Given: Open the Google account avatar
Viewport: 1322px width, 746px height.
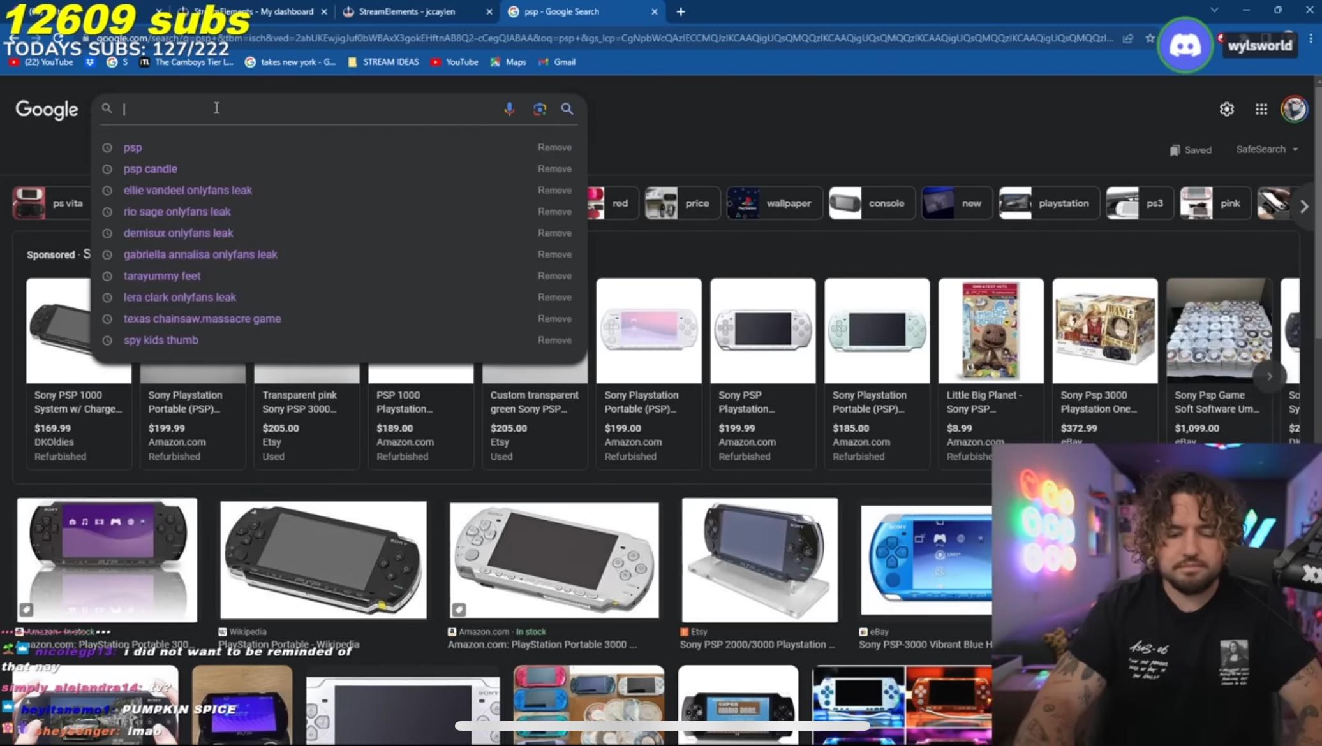Looking at the screenshot, I should pyautogui.click(x=1294, y=110).
